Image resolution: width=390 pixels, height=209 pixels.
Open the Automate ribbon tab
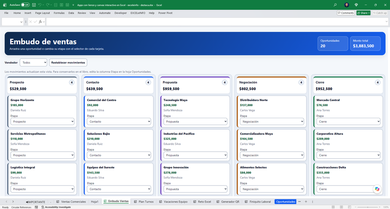[105, 13]
